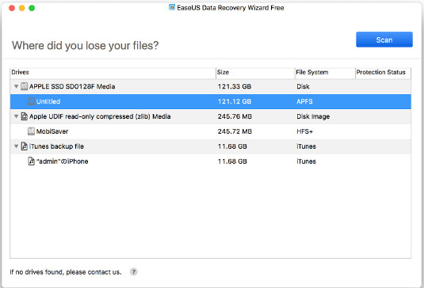424x288 pixels.
Task: Collapse the Apple UDIF read-only compressed Media tree
Action: pos(16,116)
